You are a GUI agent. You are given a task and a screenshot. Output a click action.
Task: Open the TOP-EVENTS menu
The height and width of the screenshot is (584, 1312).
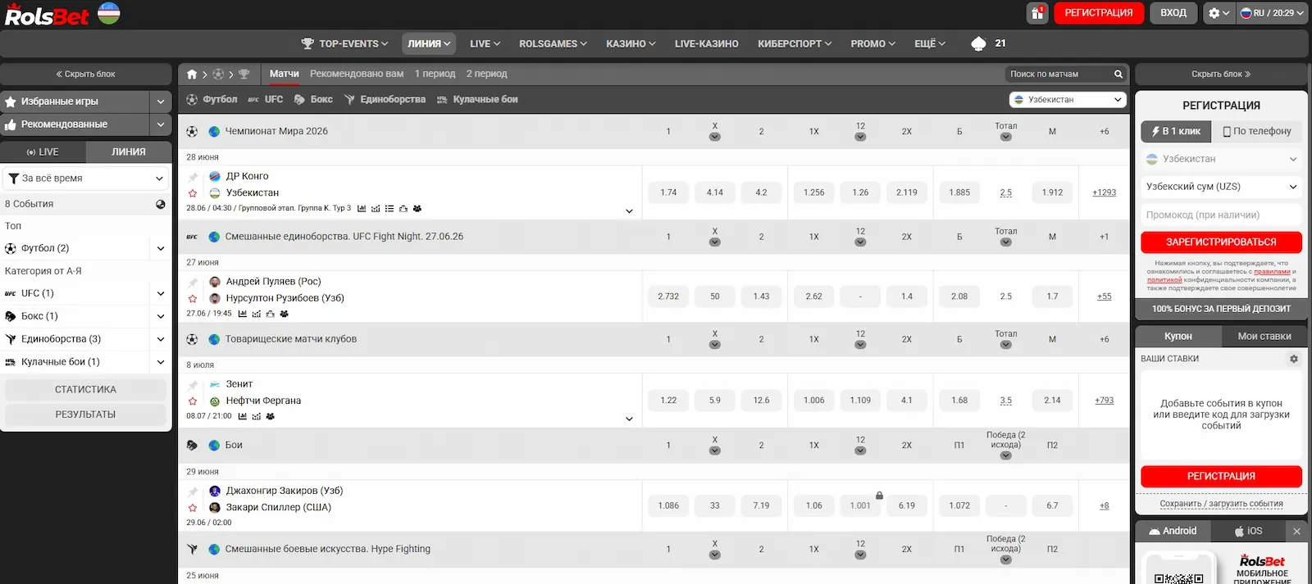[344, 43]
